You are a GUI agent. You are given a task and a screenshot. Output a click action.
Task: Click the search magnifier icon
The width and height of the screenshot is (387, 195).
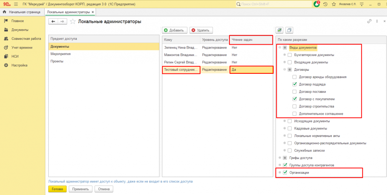click(x=238, y=4)
